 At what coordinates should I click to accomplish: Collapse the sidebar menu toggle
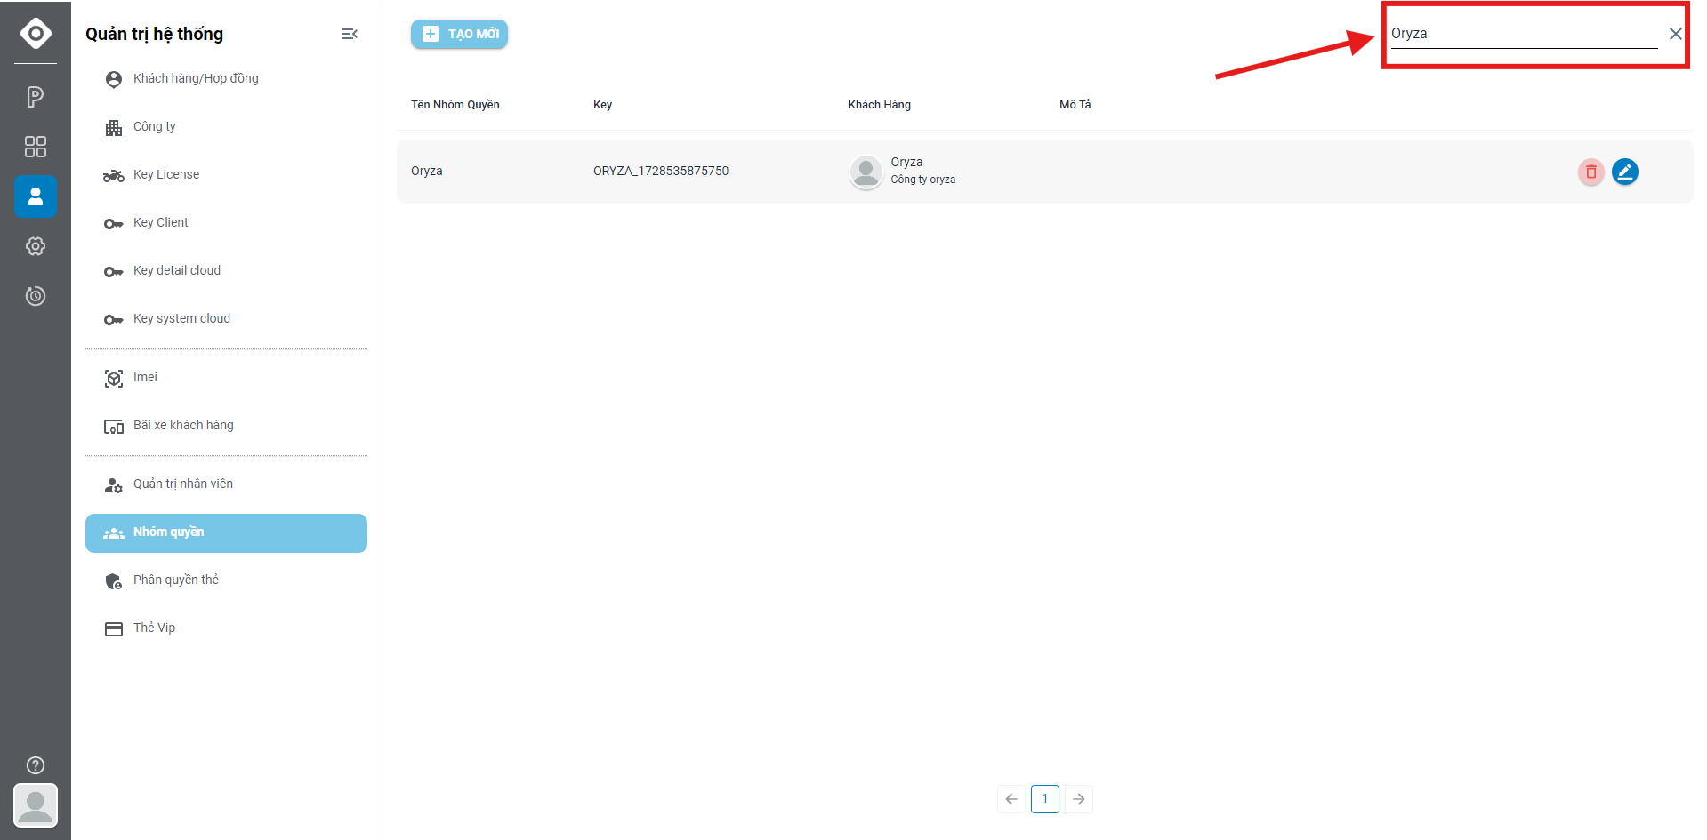click(349, 34)
